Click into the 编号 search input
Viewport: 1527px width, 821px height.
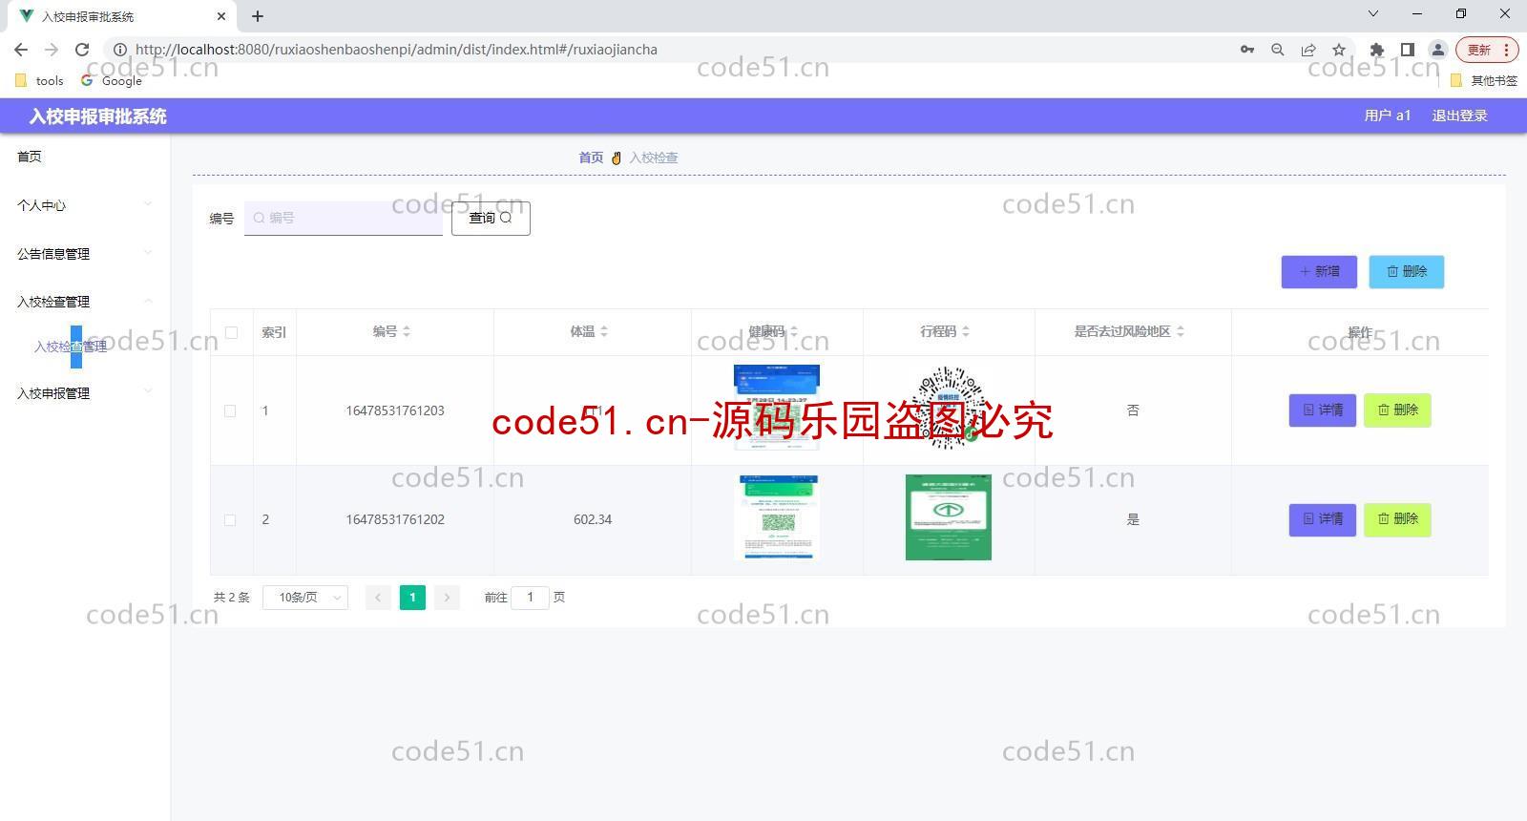coord(344,218)
